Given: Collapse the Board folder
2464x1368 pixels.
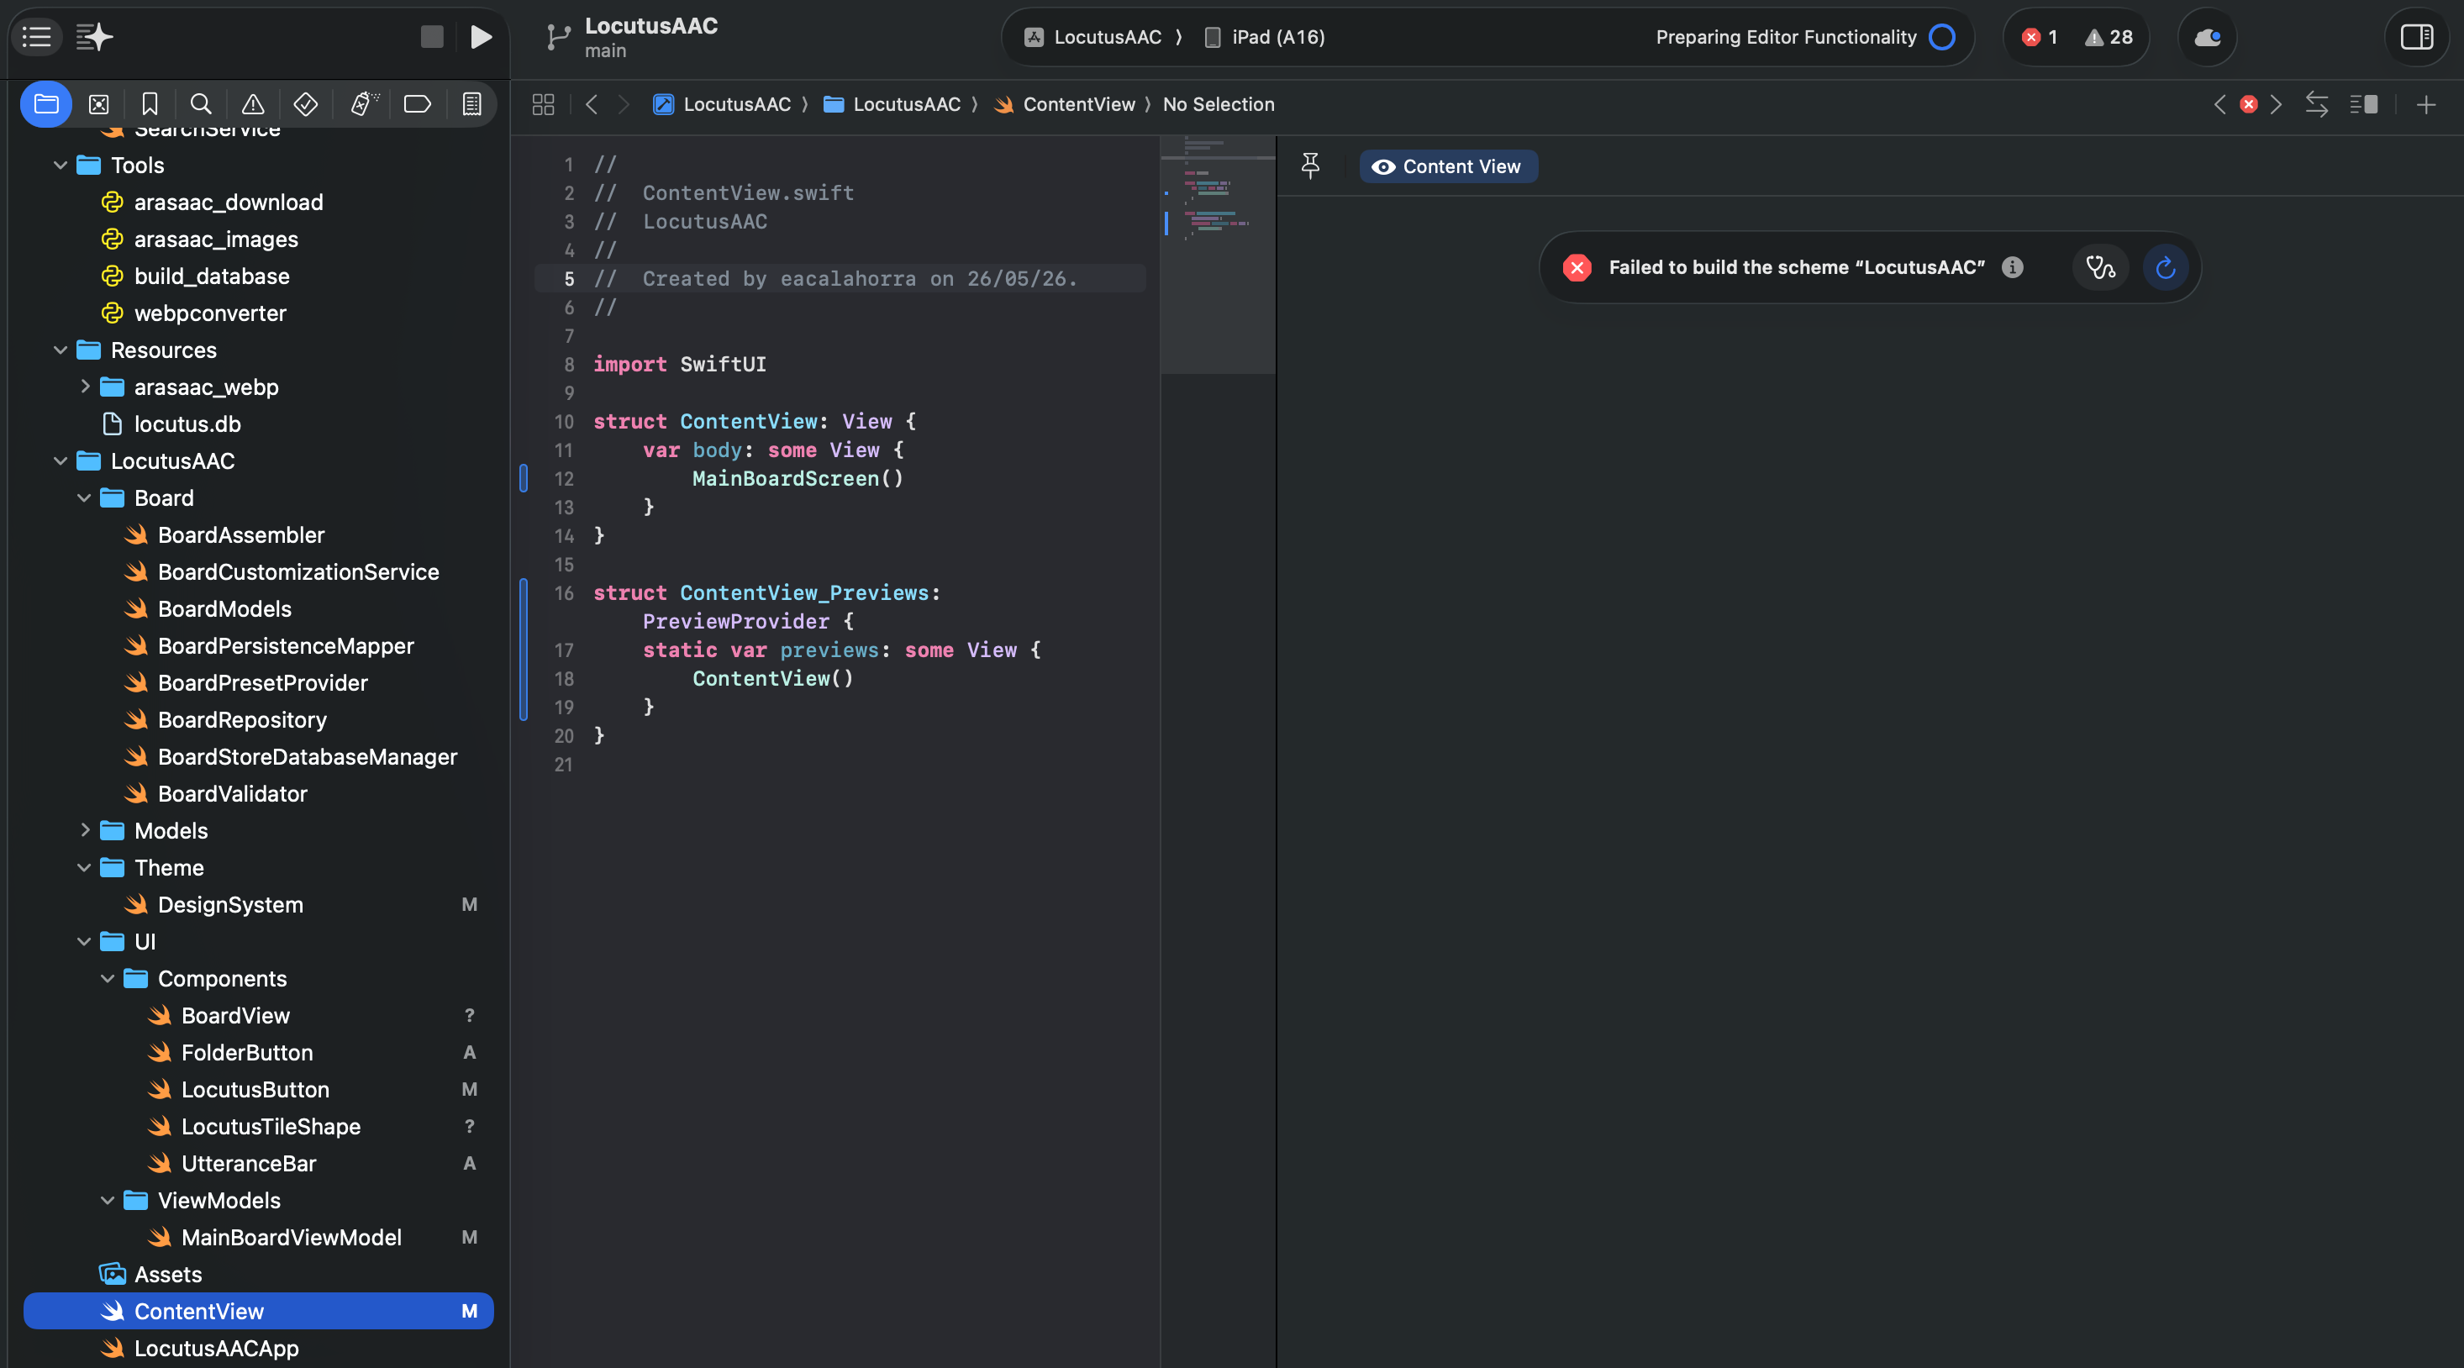Looking at the screenshot, I should click(x=84, y=497).
